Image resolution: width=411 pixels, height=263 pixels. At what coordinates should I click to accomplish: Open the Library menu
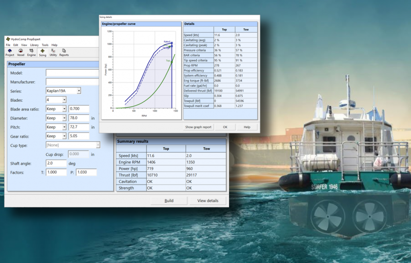pyautogui.click(x=35, y=45)
